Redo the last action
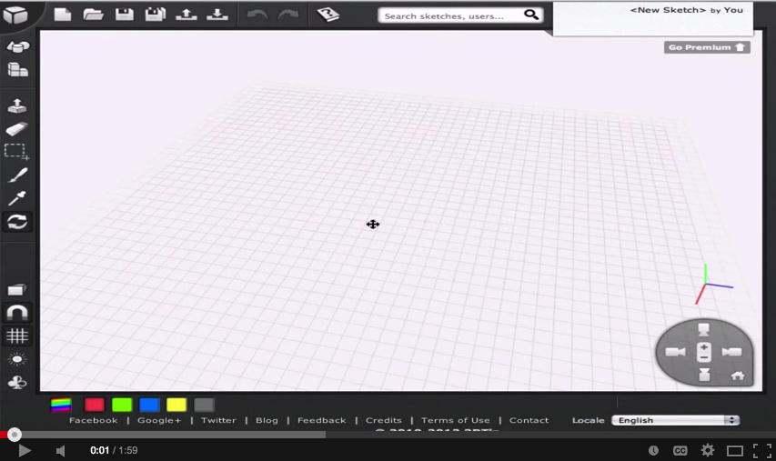The image size is (776, 461). tap(288, 15)
